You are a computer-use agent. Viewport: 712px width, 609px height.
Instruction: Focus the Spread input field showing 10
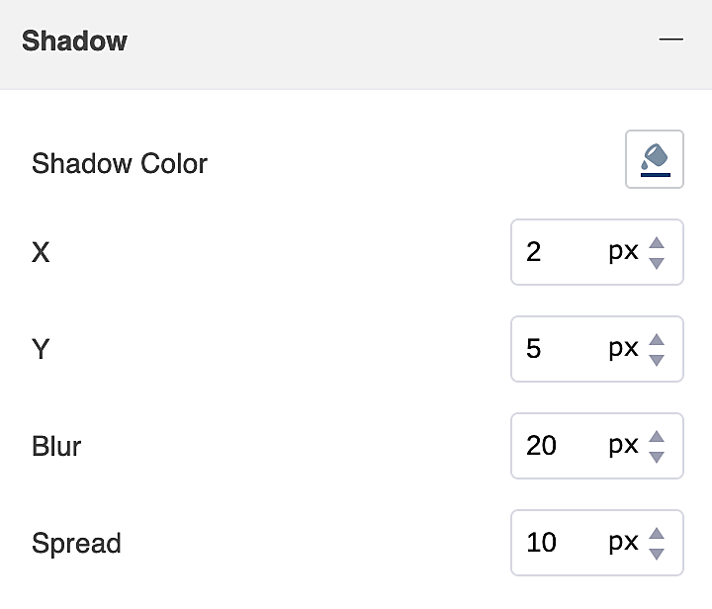pos(554,543)
